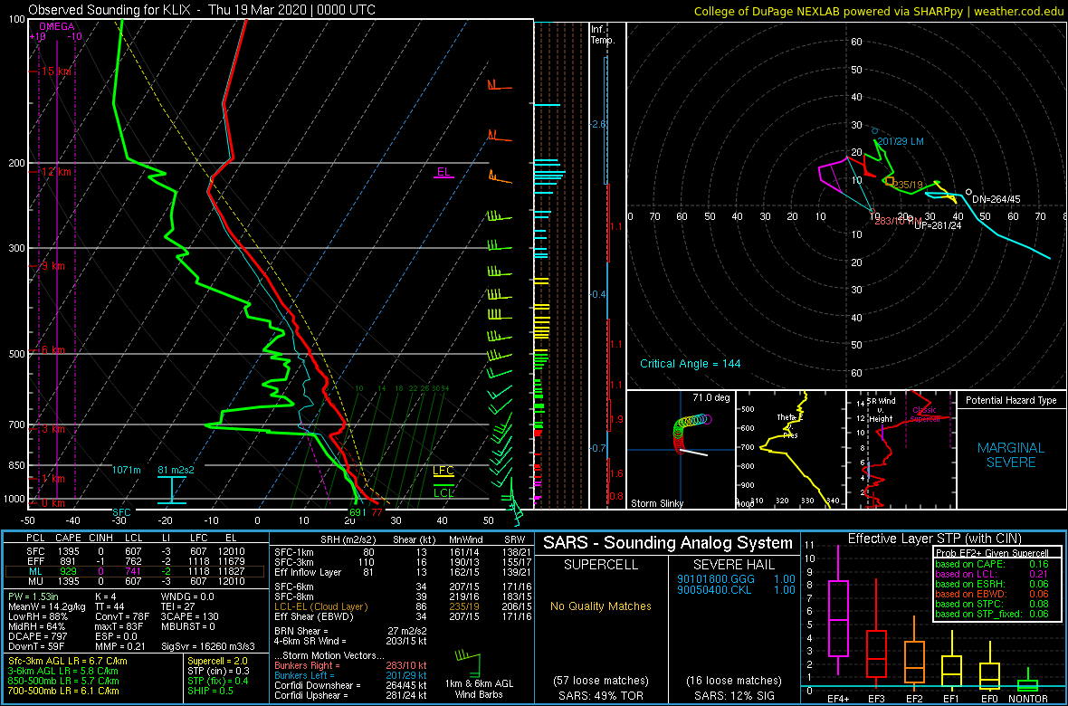The width and height of the screenshot is (1068, 706).
Task: Click the 'SHIP = 0.5' index
Action: 210,691
